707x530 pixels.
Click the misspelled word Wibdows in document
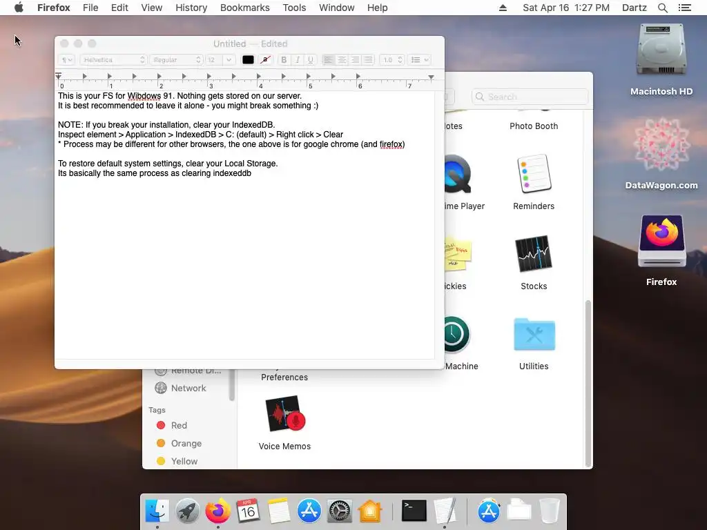pyautogui.click(x=144, y=95)
